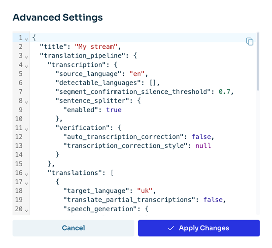
Task: Click the "speech_generation" key
Action: 102,209
